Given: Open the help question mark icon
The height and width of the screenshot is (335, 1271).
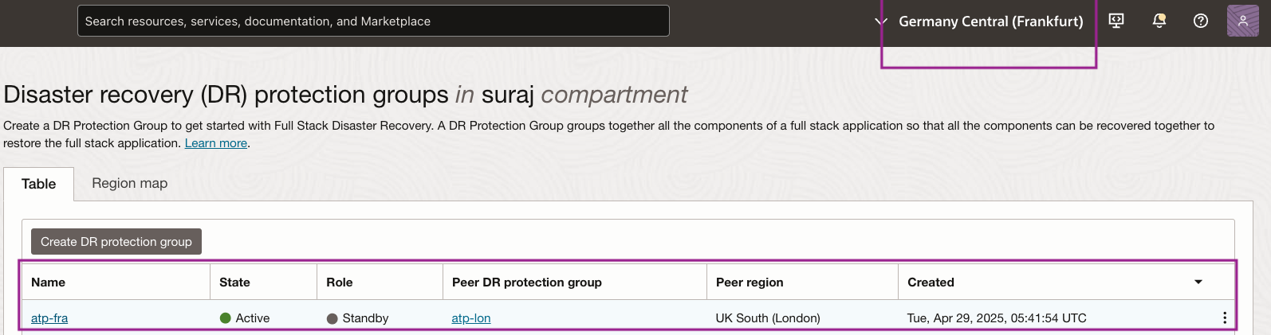Looking at the screenshot, I should point(1201,21).
